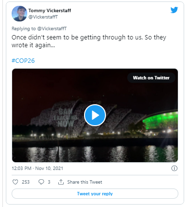Select the Share this Tweet text

(85, 182)
